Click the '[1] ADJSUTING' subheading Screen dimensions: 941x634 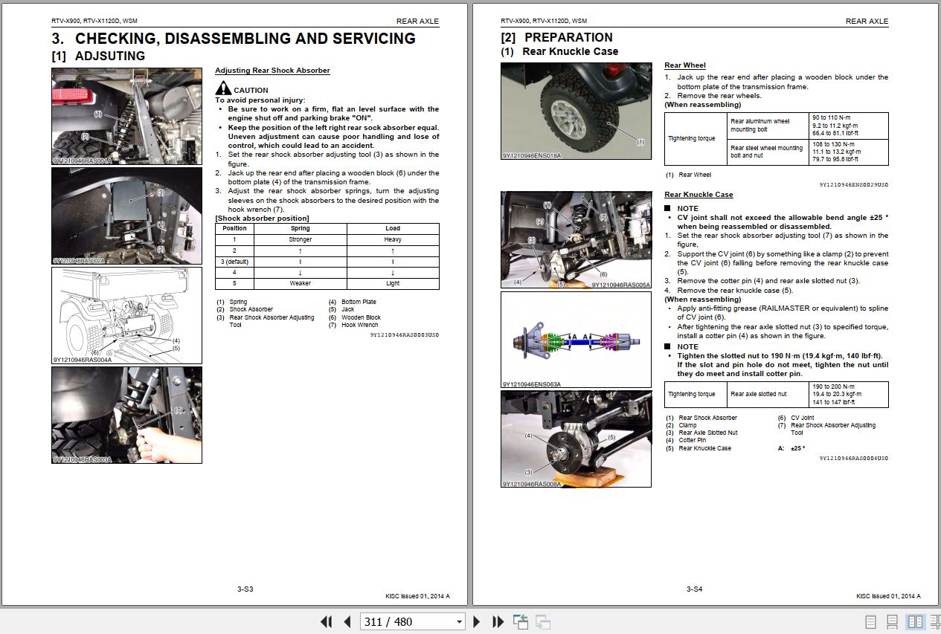tap(98, 56)
